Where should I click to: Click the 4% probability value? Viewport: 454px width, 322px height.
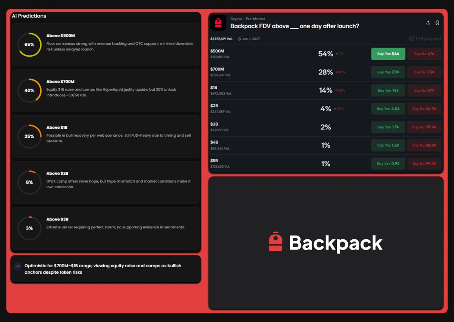pyautogui.click(x=326, y=109)
